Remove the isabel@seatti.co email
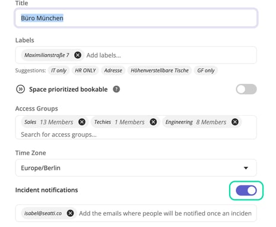The width and height of the screenshot is (276, 227). pyautogui.click(x=70, y=213)
